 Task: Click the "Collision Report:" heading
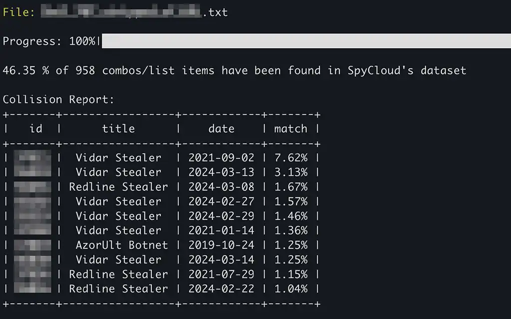pos(58,99)
